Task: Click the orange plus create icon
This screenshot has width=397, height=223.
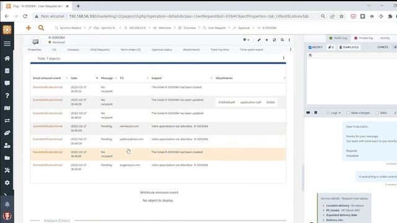Action: pos(29,28)
